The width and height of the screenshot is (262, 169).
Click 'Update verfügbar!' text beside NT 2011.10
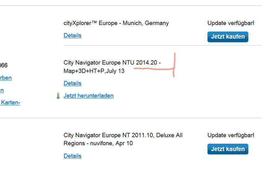pyautogui.click(x=231, y=135)
